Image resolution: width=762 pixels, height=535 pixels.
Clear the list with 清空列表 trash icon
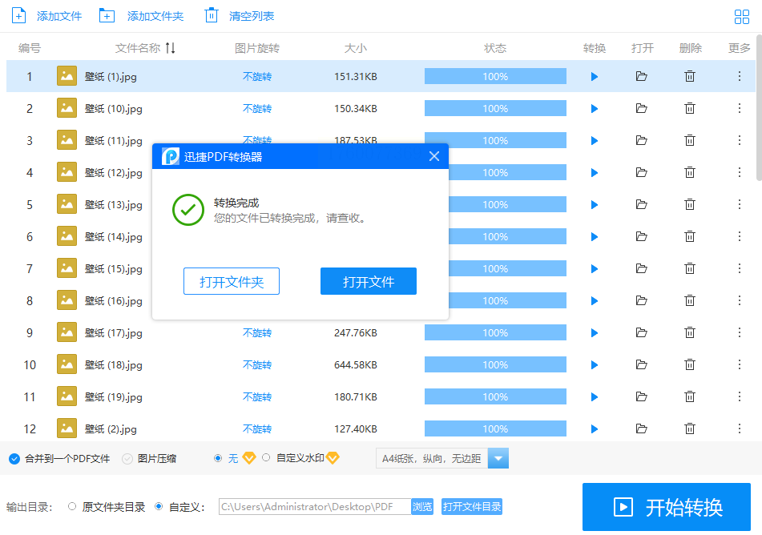(x=211, y=15)
